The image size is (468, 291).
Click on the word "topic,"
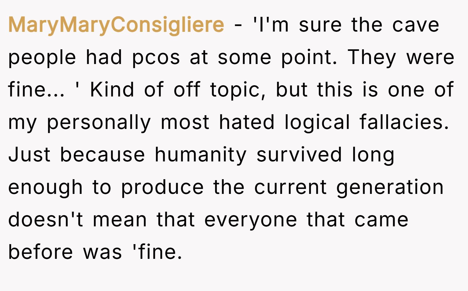click(x=238, y=90)
